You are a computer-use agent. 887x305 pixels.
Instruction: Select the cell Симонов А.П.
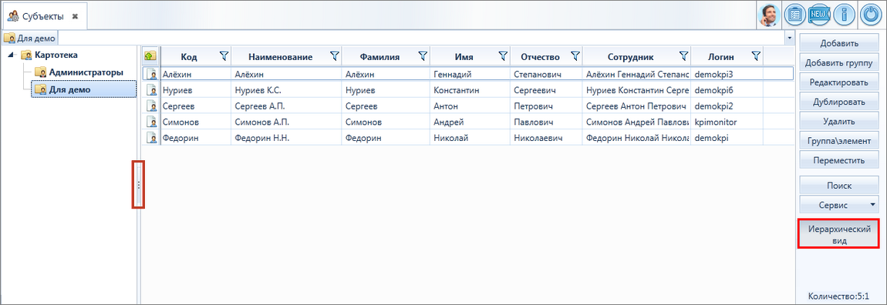point(285,122)
